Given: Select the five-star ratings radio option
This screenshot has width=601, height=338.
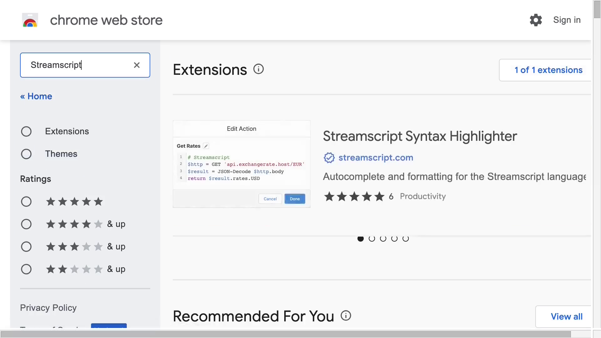Looking at the screenshot, I should [x=26, y=202].
